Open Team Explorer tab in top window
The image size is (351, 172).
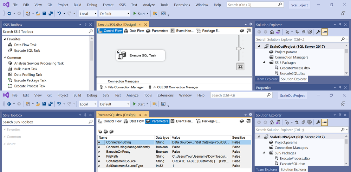click(x=267, y=79)
